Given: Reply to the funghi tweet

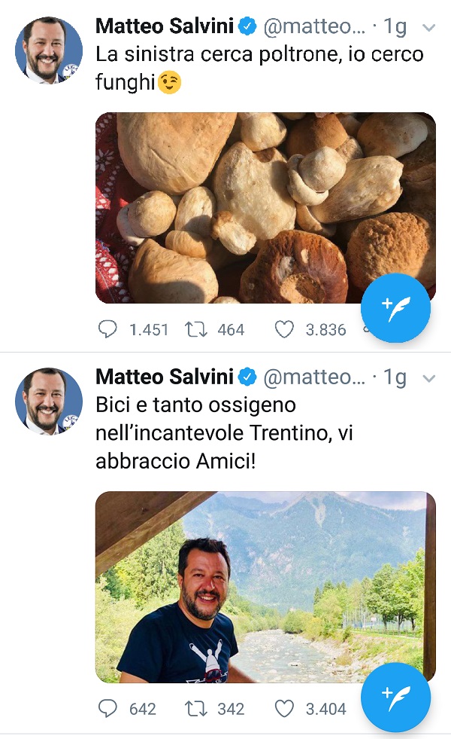Looking at the screenshot, I should [x=109, y=329].
